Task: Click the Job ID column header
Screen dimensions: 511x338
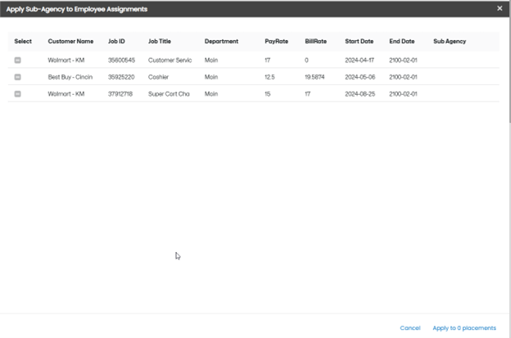Action: point(118,41)
